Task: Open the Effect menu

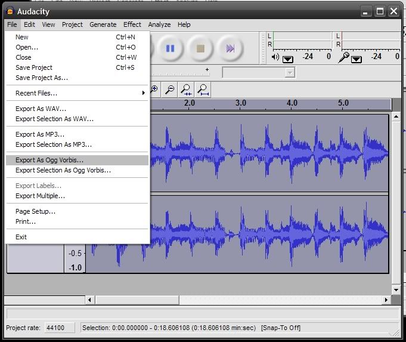Action: point(132,24)
